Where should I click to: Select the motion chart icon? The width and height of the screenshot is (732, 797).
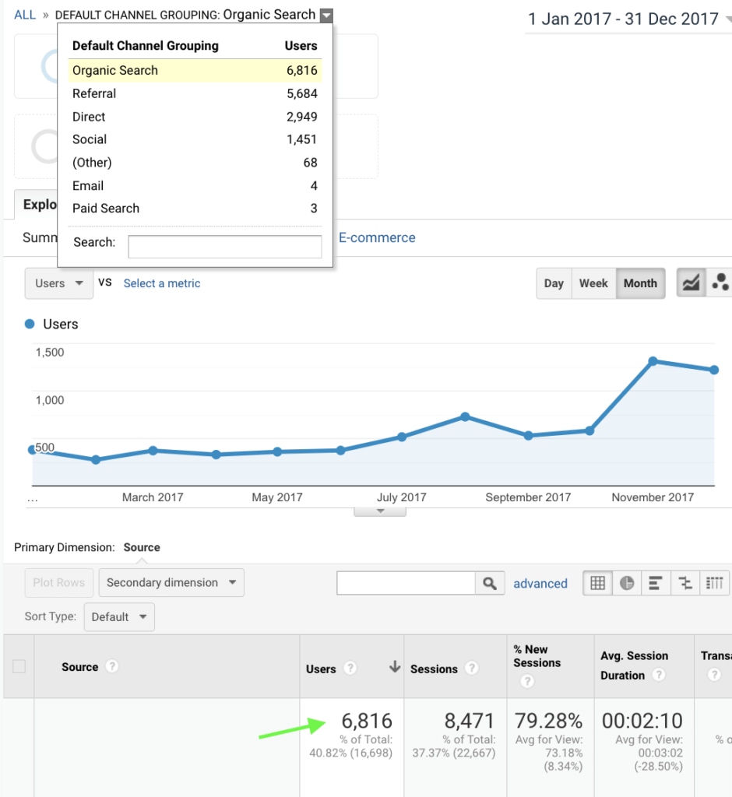point(720,283)
